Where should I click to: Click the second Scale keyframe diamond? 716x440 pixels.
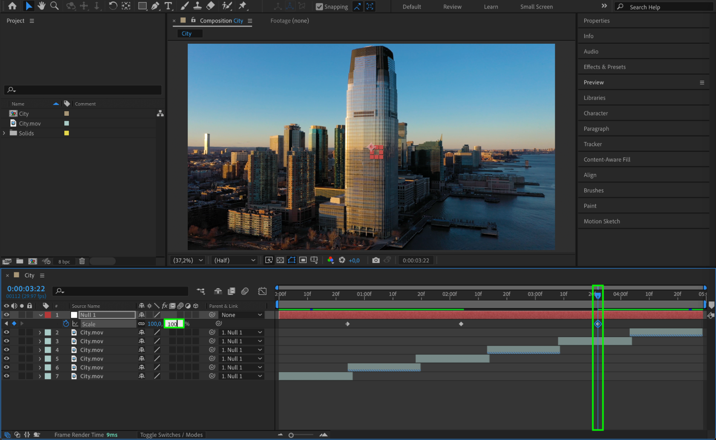461,324
